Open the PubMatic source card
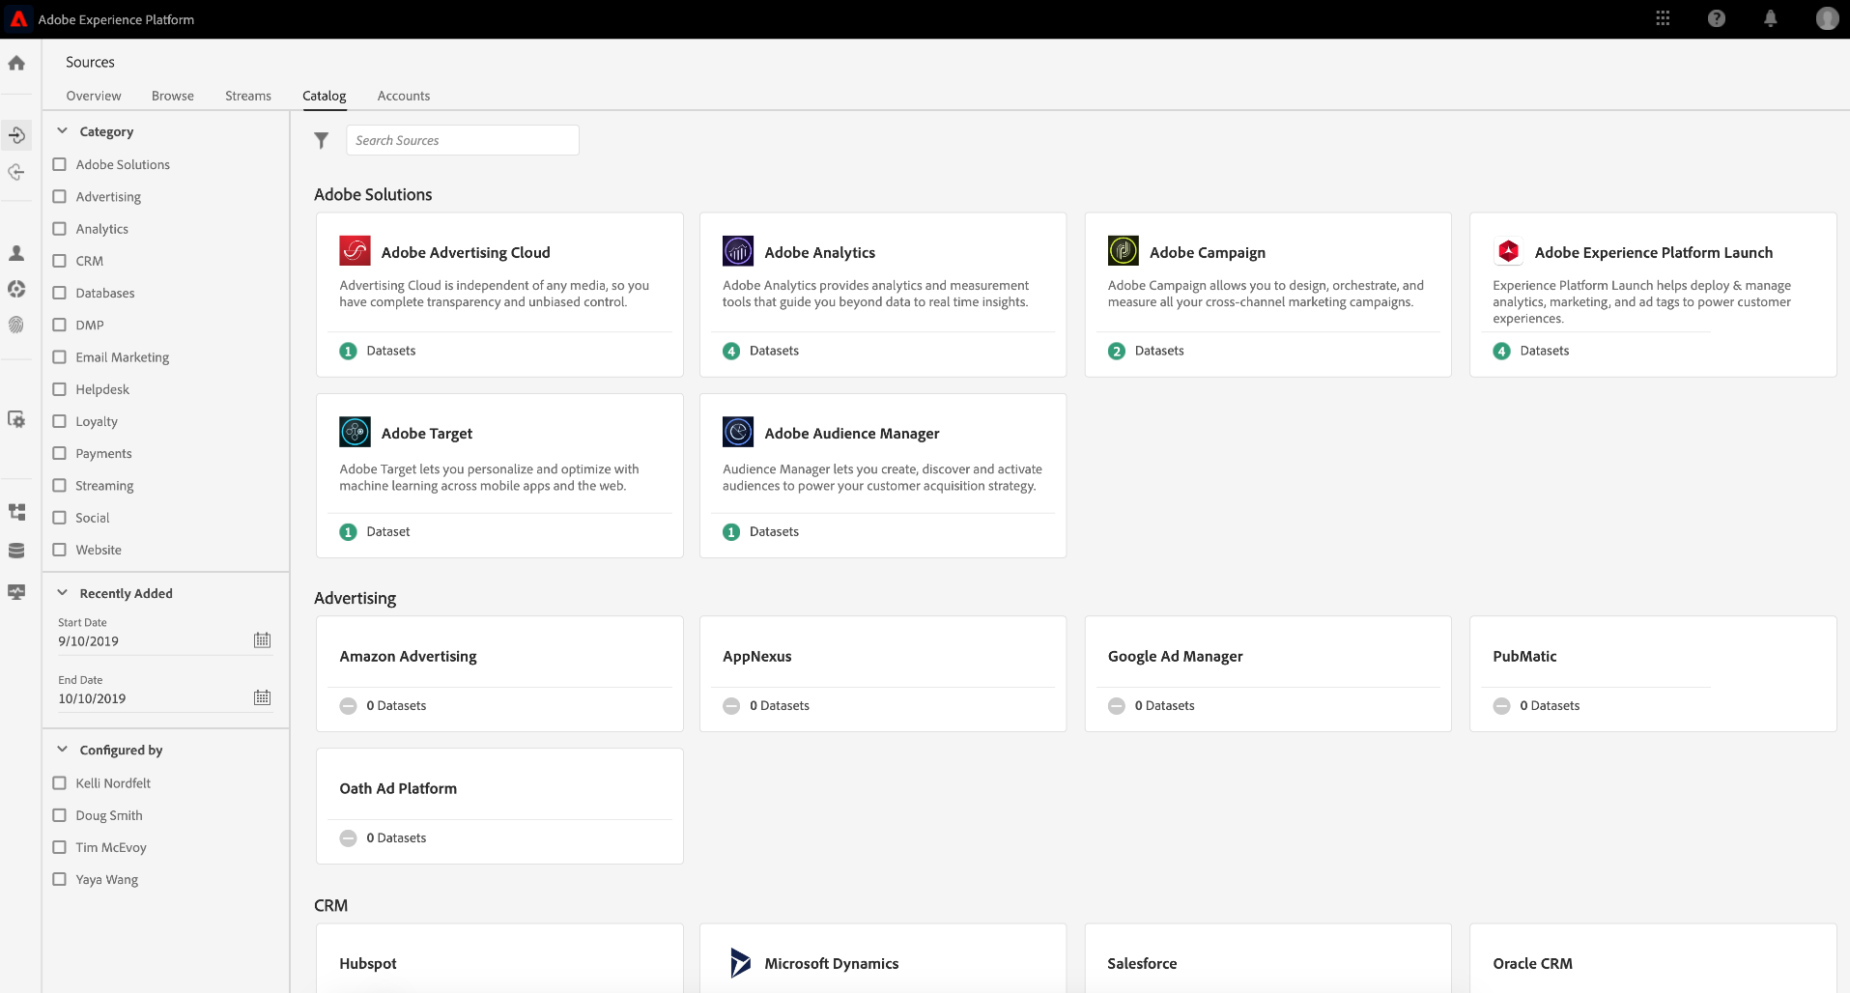Screen dimensions: 1850x993 coord(1652,673)
